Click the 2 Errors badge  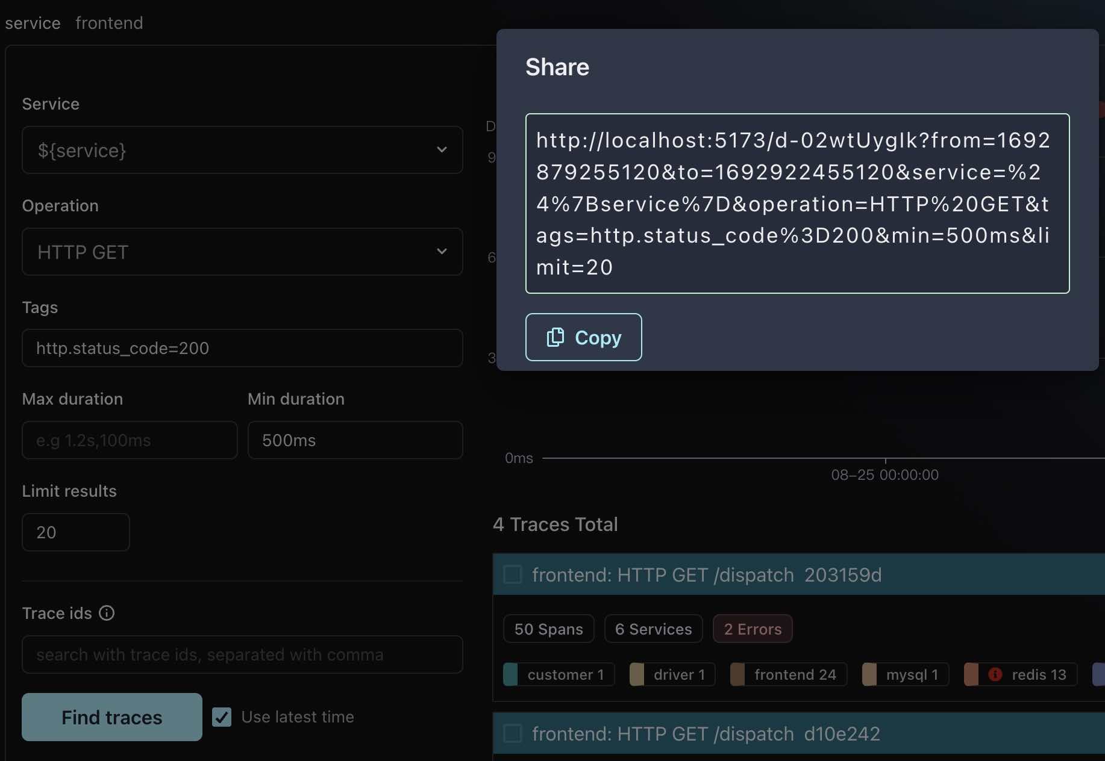tap(753, 629)
